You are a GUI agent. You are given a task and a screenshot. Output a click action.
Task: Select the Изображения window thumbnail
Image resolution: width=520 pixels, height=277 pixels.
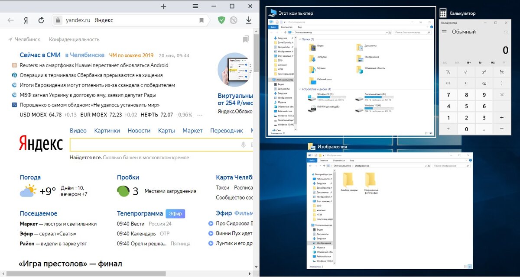pyautogui.click(x=390, y=210)
